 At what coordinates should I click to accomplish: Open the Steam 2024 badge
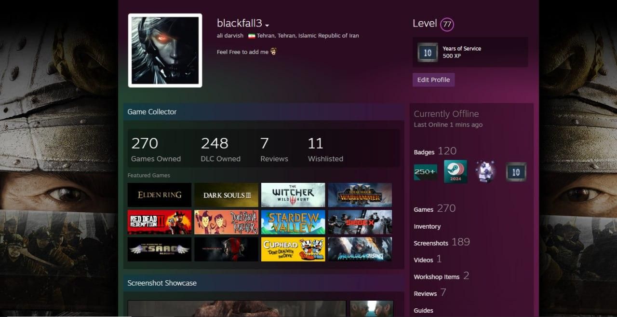point(456,171)
